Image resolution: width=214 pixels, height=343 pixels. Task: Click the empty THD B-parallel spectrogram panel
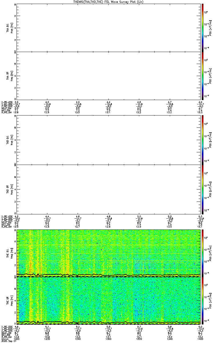pos(109,189)
